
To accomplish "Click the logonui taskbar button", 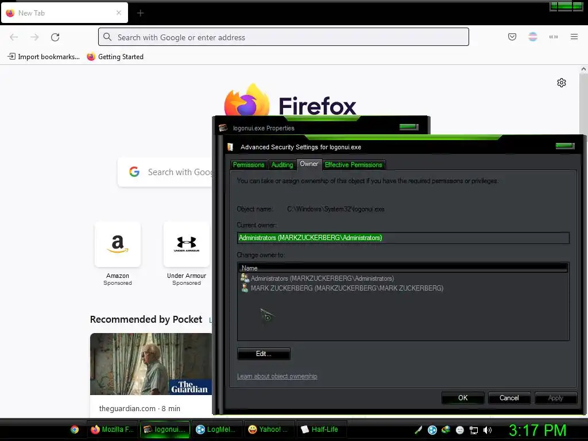I will (x=165, y=430).
